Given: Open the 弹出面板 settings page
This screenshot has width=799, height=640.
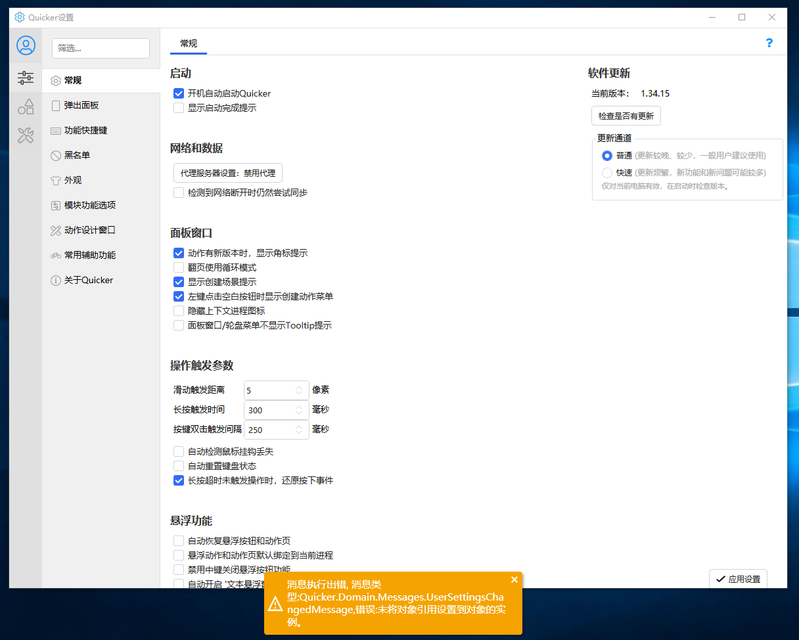Looking at the screenshot, I should pyautogui.click(x=101, y=106).
